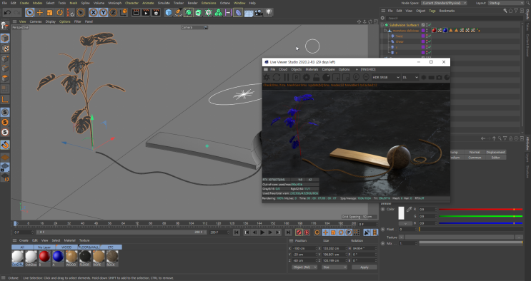This screenshot has width=531, height=281.
Task: Adjust blue B color slider
Action: (x=480, y=223)
